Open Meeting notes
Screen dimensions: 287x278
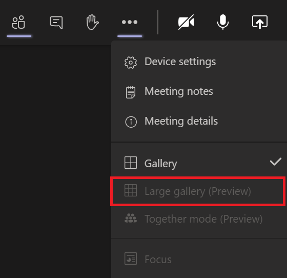(x=199, y=92)
